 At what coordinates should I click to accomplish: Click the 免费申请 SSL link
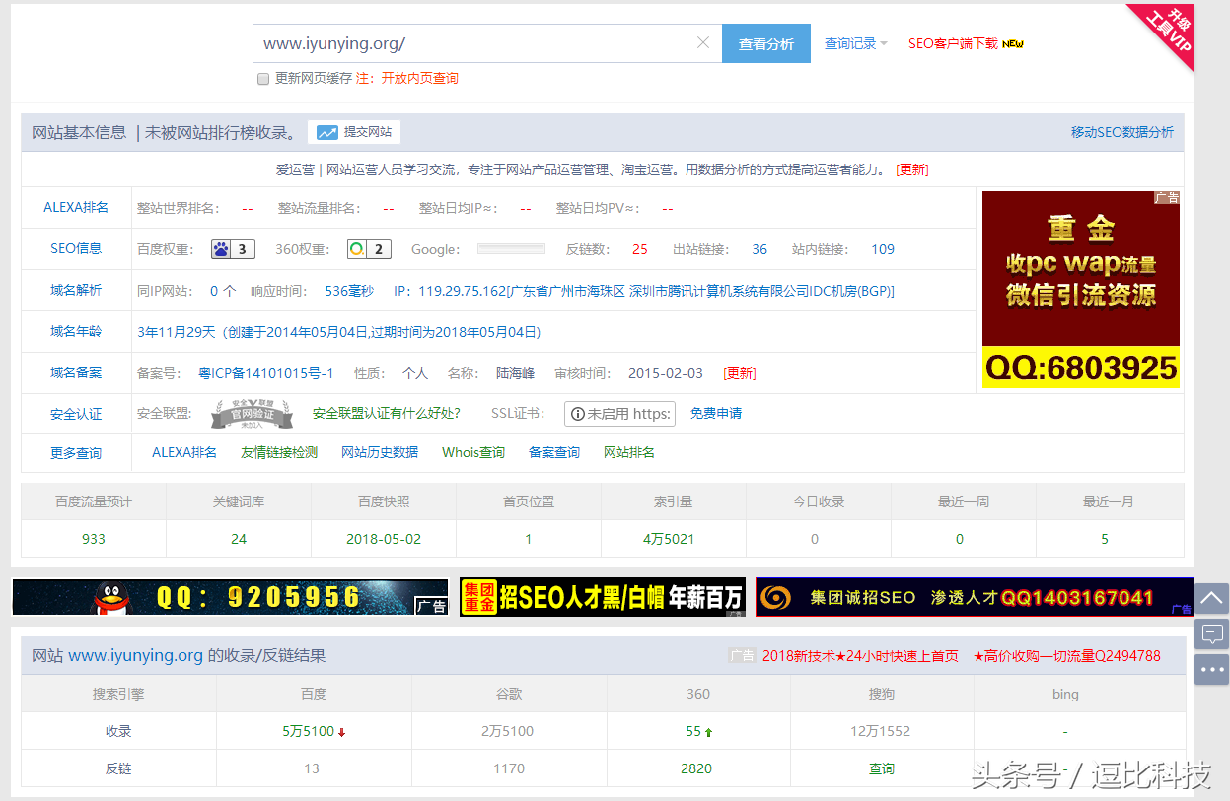point(716,414)
